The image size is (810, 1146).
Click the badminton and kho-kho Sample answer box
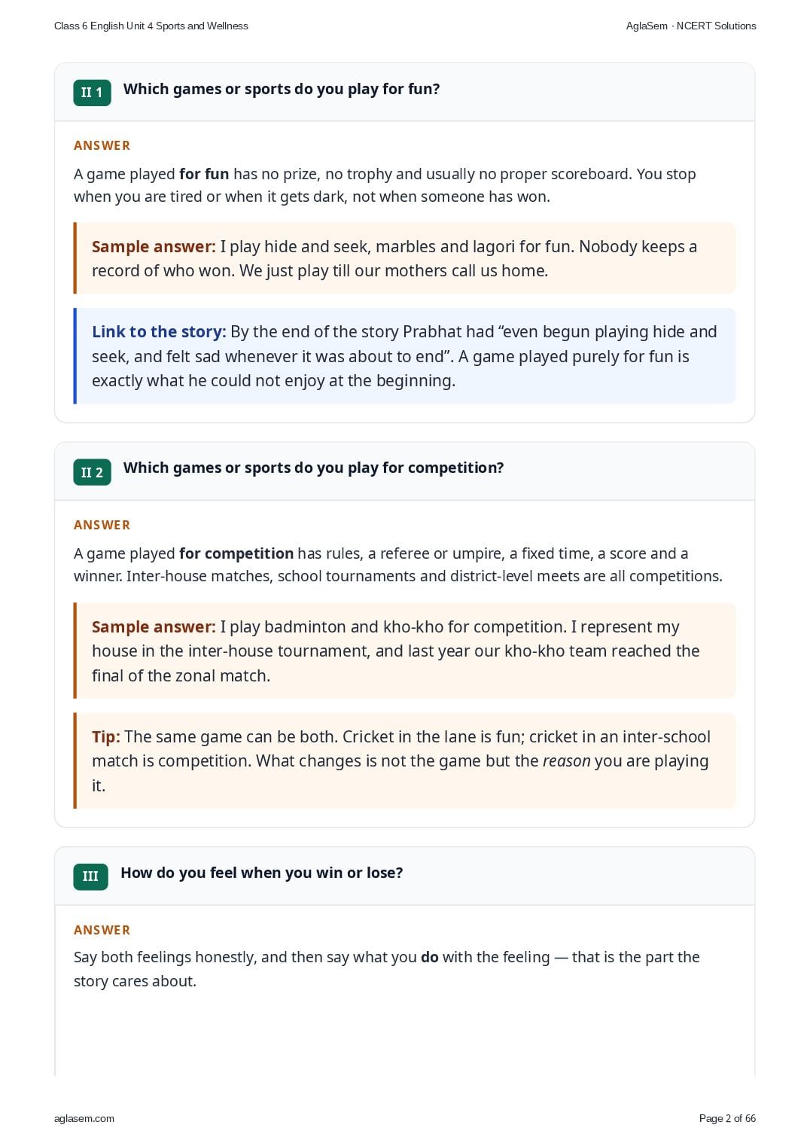click(404, 651)
